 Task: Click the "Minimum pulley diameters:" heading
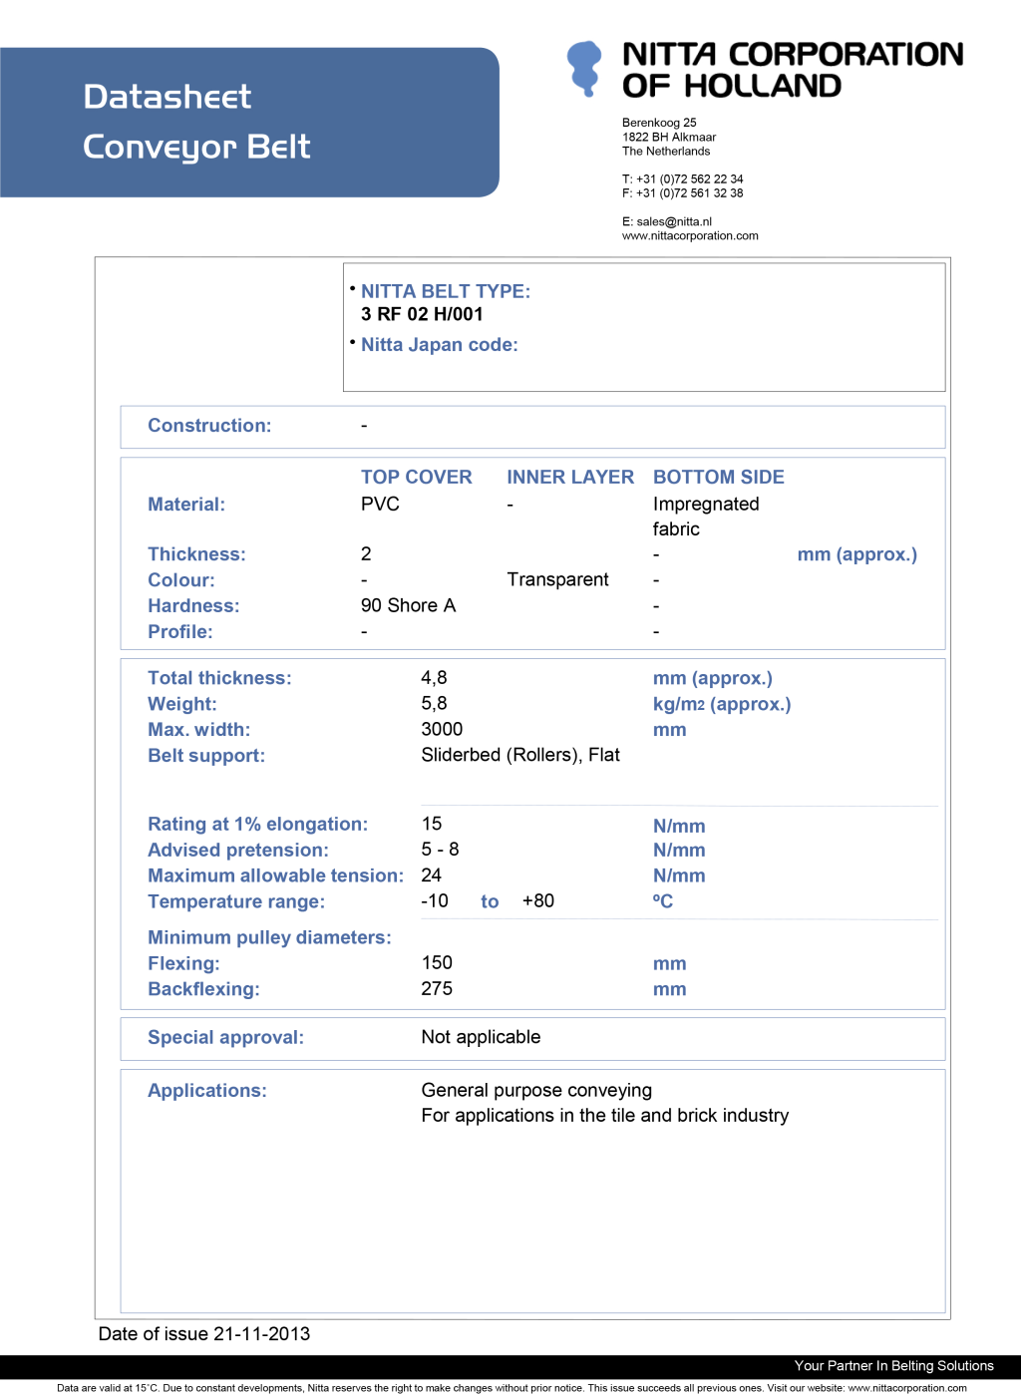(269, 937)
